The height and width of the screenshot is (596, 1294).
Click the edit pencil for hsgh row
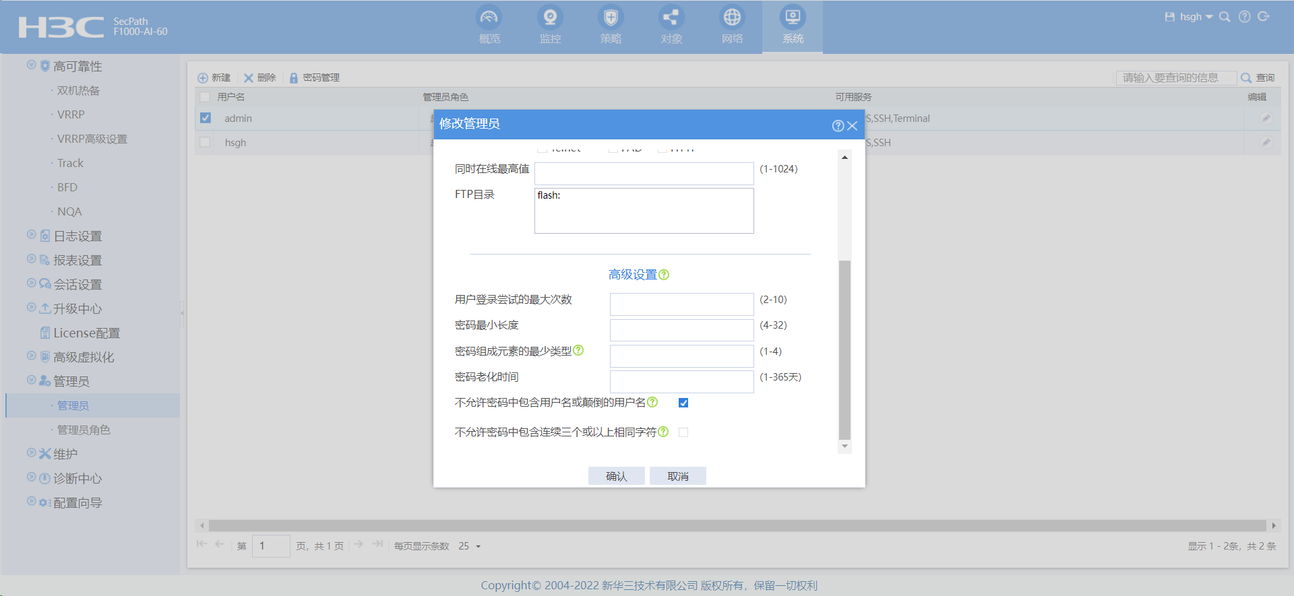tap(1266, 143)
